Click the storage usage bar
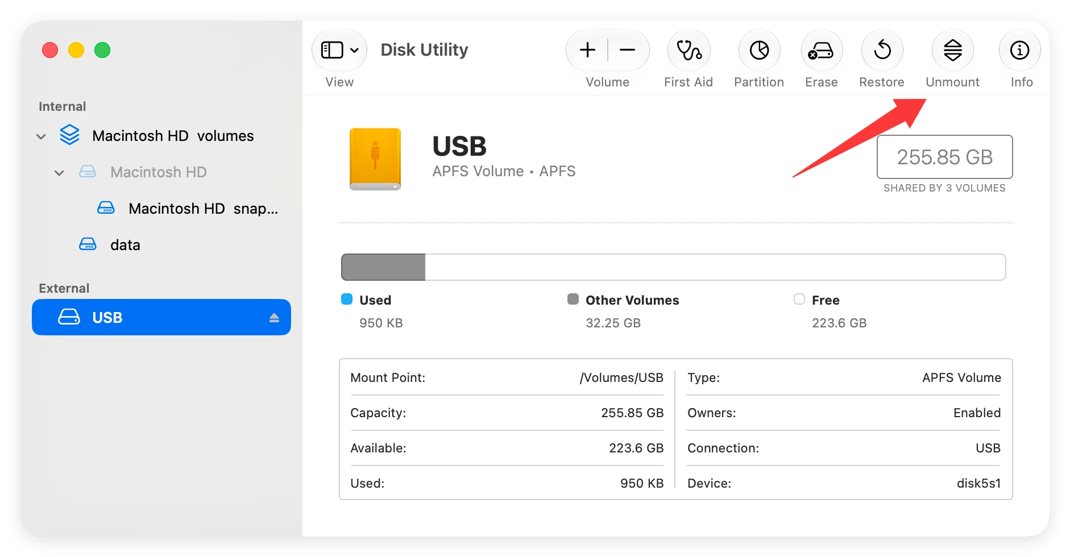 pyautogui.click(x=674, y=267)
